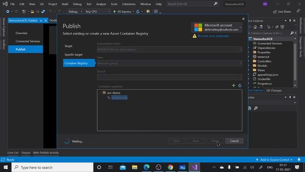Collapse the acr-demo resource group node
Viewport: 305px width, 172px height.
click(101, 93)
